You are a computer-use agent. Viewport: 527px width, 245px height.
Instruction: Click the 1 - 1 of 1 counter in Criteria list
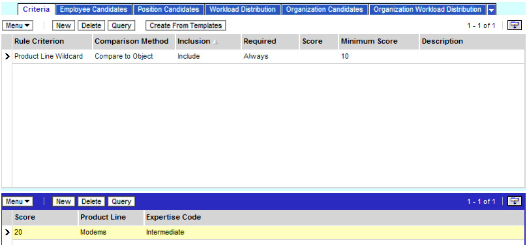point(481,26)
